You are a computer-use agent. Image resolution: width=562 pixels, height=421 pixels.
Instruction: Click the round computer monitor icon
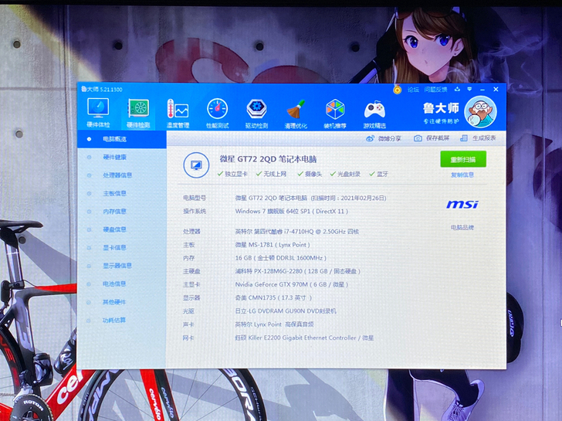196,165
